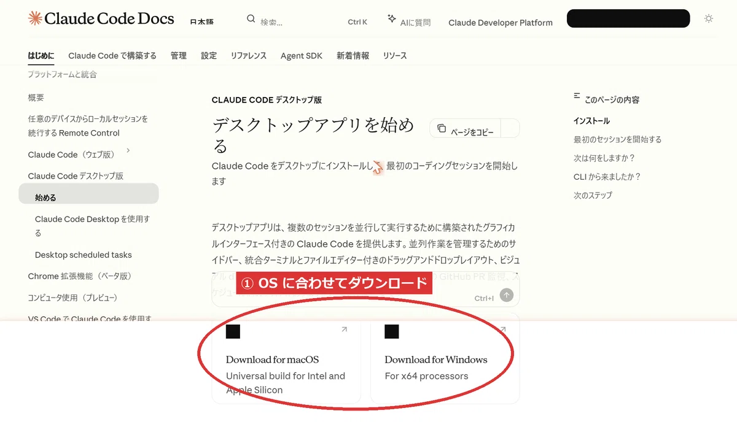Jump to 次のステップ section
The width and height of the screenshot is (737, 427).
593,195
